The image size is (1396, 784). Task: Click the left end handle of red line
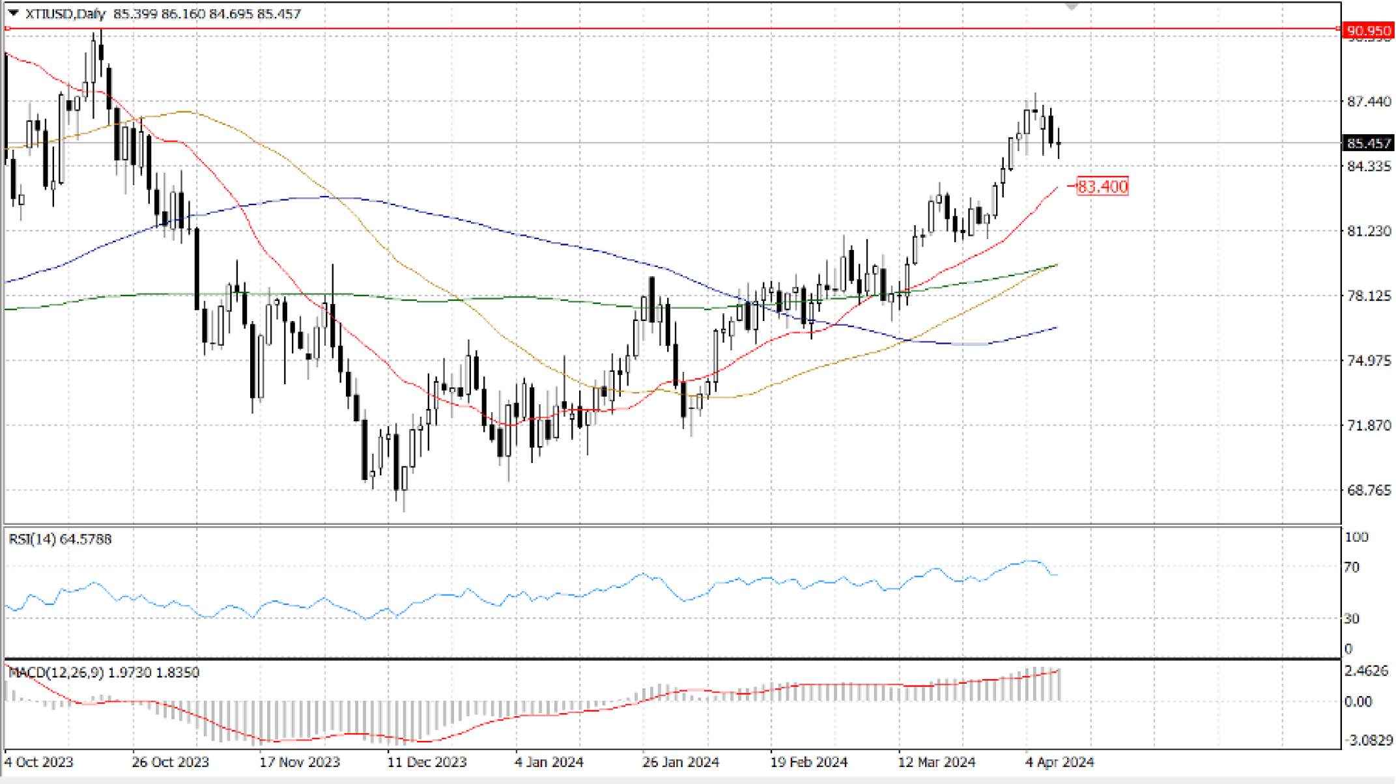[7, 29]
